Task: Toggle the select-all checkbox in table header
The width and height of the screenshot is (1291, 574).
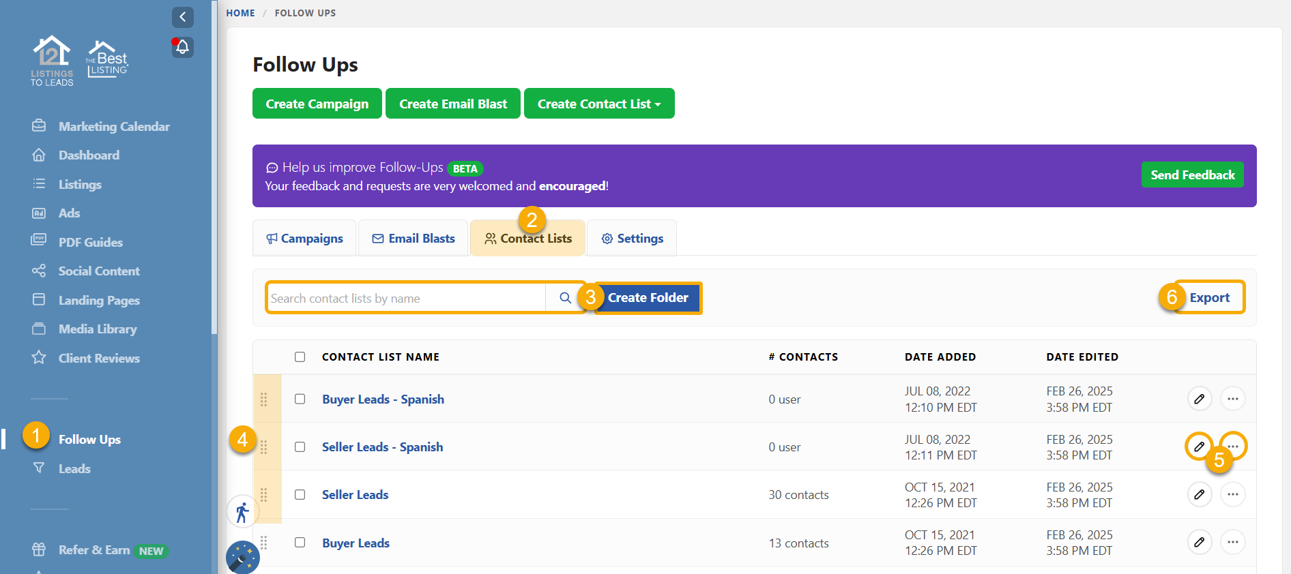Action: click(x=300, y=357)
